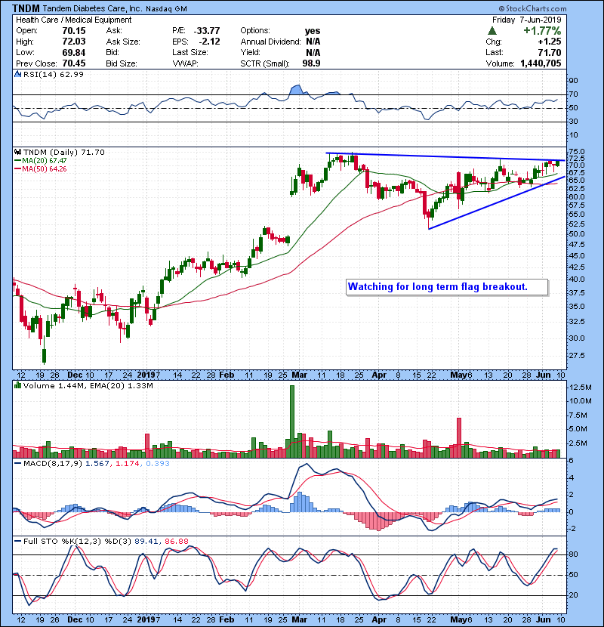This screenshot has width=604, height=627.
Task: Click the 90 level on RSI axis
Action: point(573,80)
